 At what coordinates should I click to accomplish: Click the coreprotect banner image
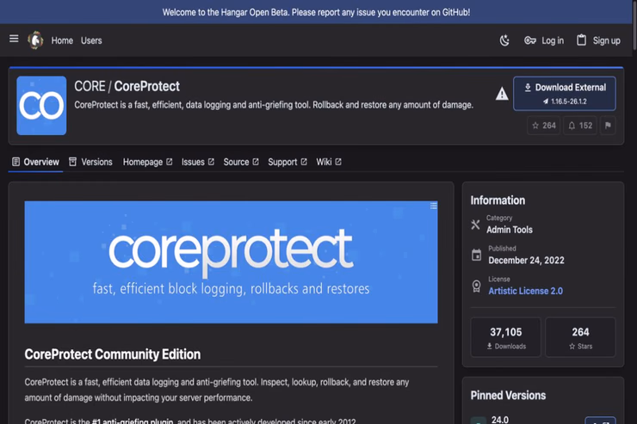point(231,262)
